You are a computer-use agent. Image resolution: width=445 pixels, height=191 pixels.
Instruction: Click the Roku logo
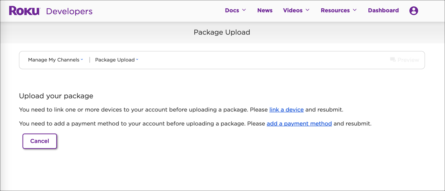point(25,11)
